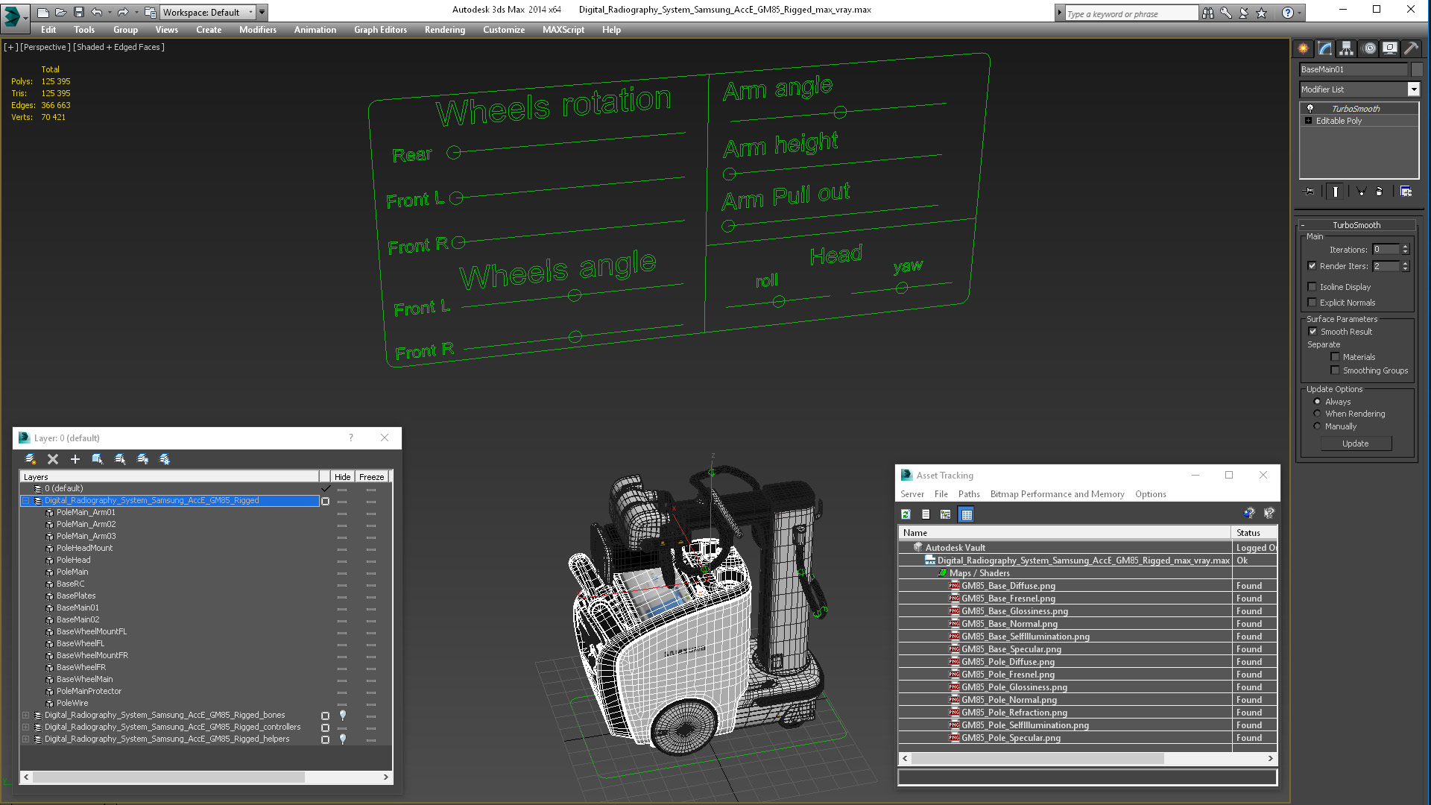1431x805 pixels.
Task: Open quick access toolbar customize dropdown arrow
Action: [262, 13]
